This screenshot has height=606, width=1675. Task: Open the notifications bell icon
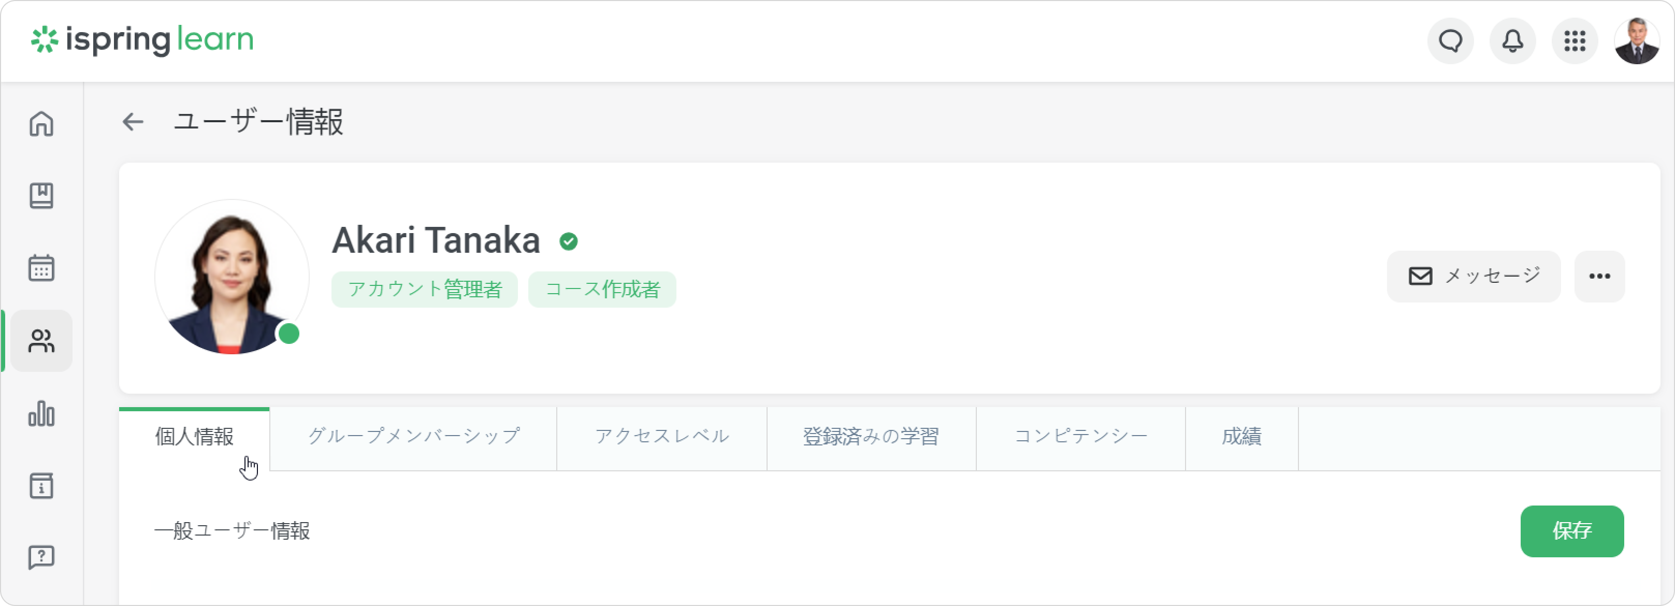(x=1512, y=41)
